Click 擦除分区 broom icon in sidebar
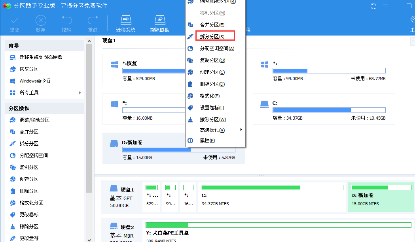 point(13,227)
